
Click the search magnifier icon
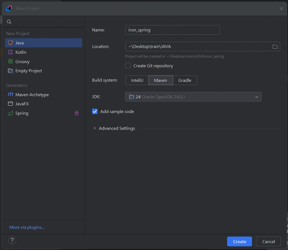[9, 22]
